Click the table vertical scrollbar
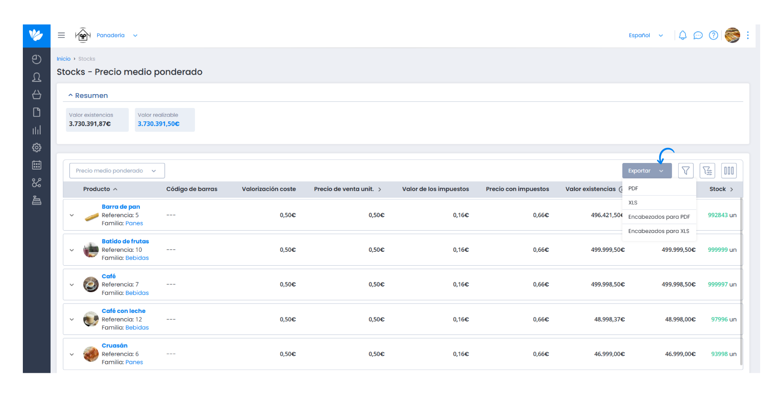The image size is (783, 394). click(x=741, y=281)
